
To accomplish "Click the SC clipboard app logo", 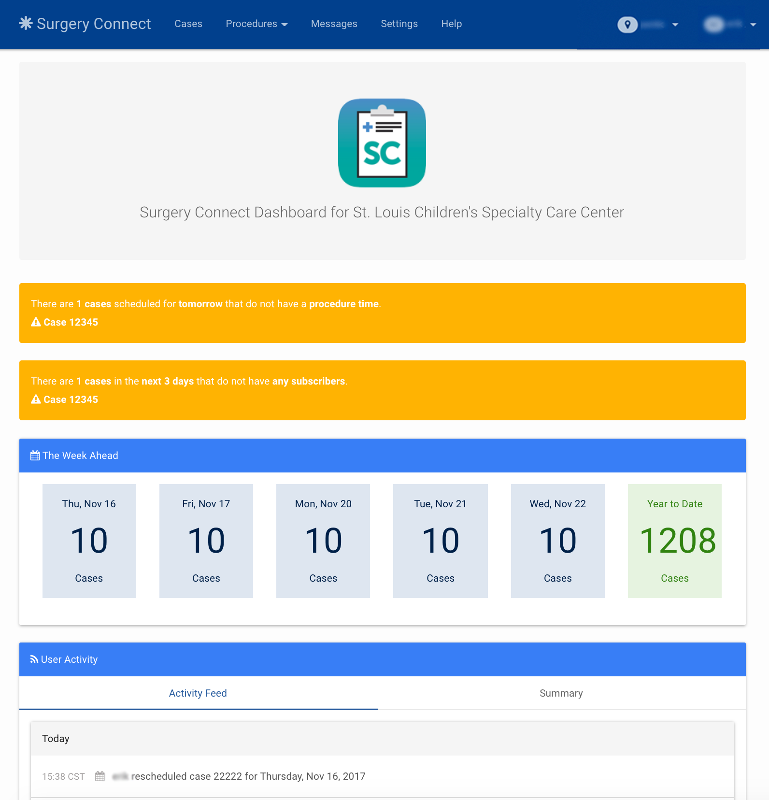I will coord(382,143).
